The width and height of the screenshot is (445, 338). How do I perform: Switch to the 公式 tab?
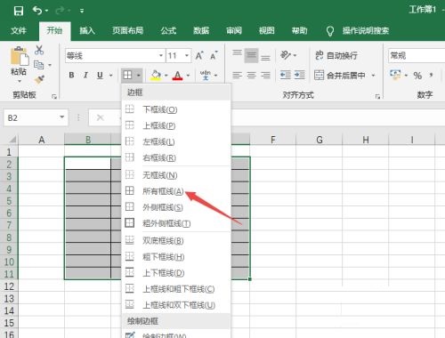[168, 30]
